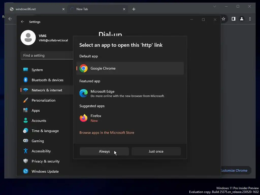
Task: Click the Personalization paintbrush icon
Action: pos(26,100)
